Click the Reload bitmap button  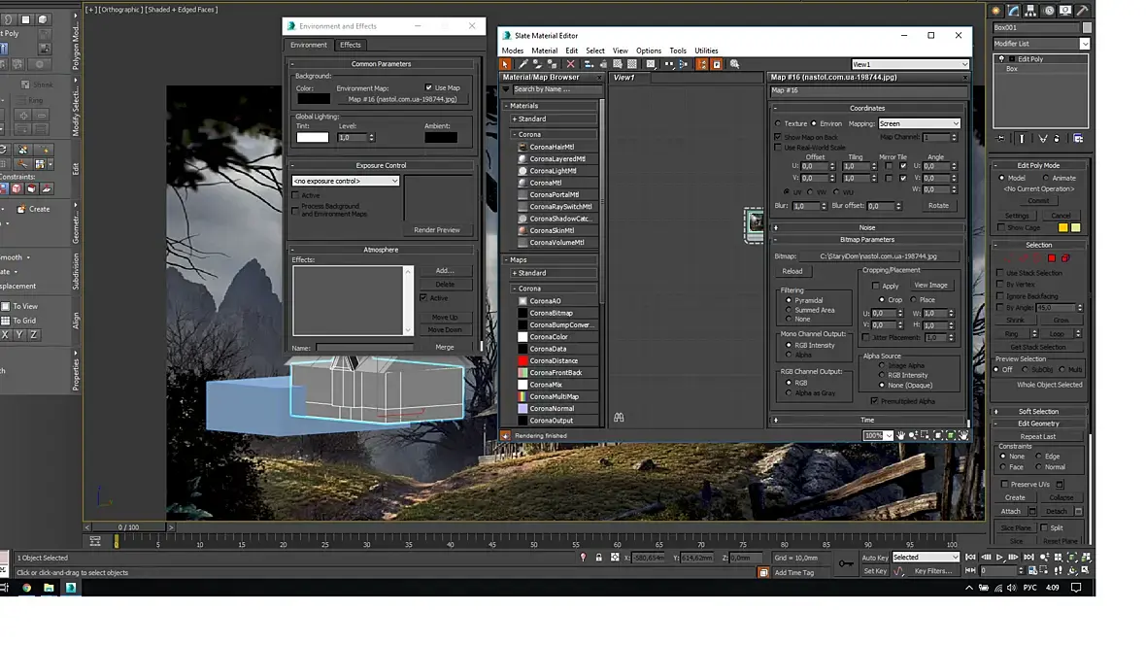click(792, 272)
